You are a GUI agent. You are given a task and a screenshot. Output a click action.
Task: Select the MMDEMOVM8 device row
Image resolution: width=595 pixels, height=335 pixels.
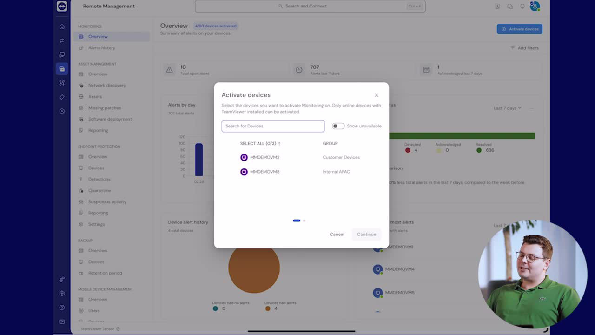(301, 172)
